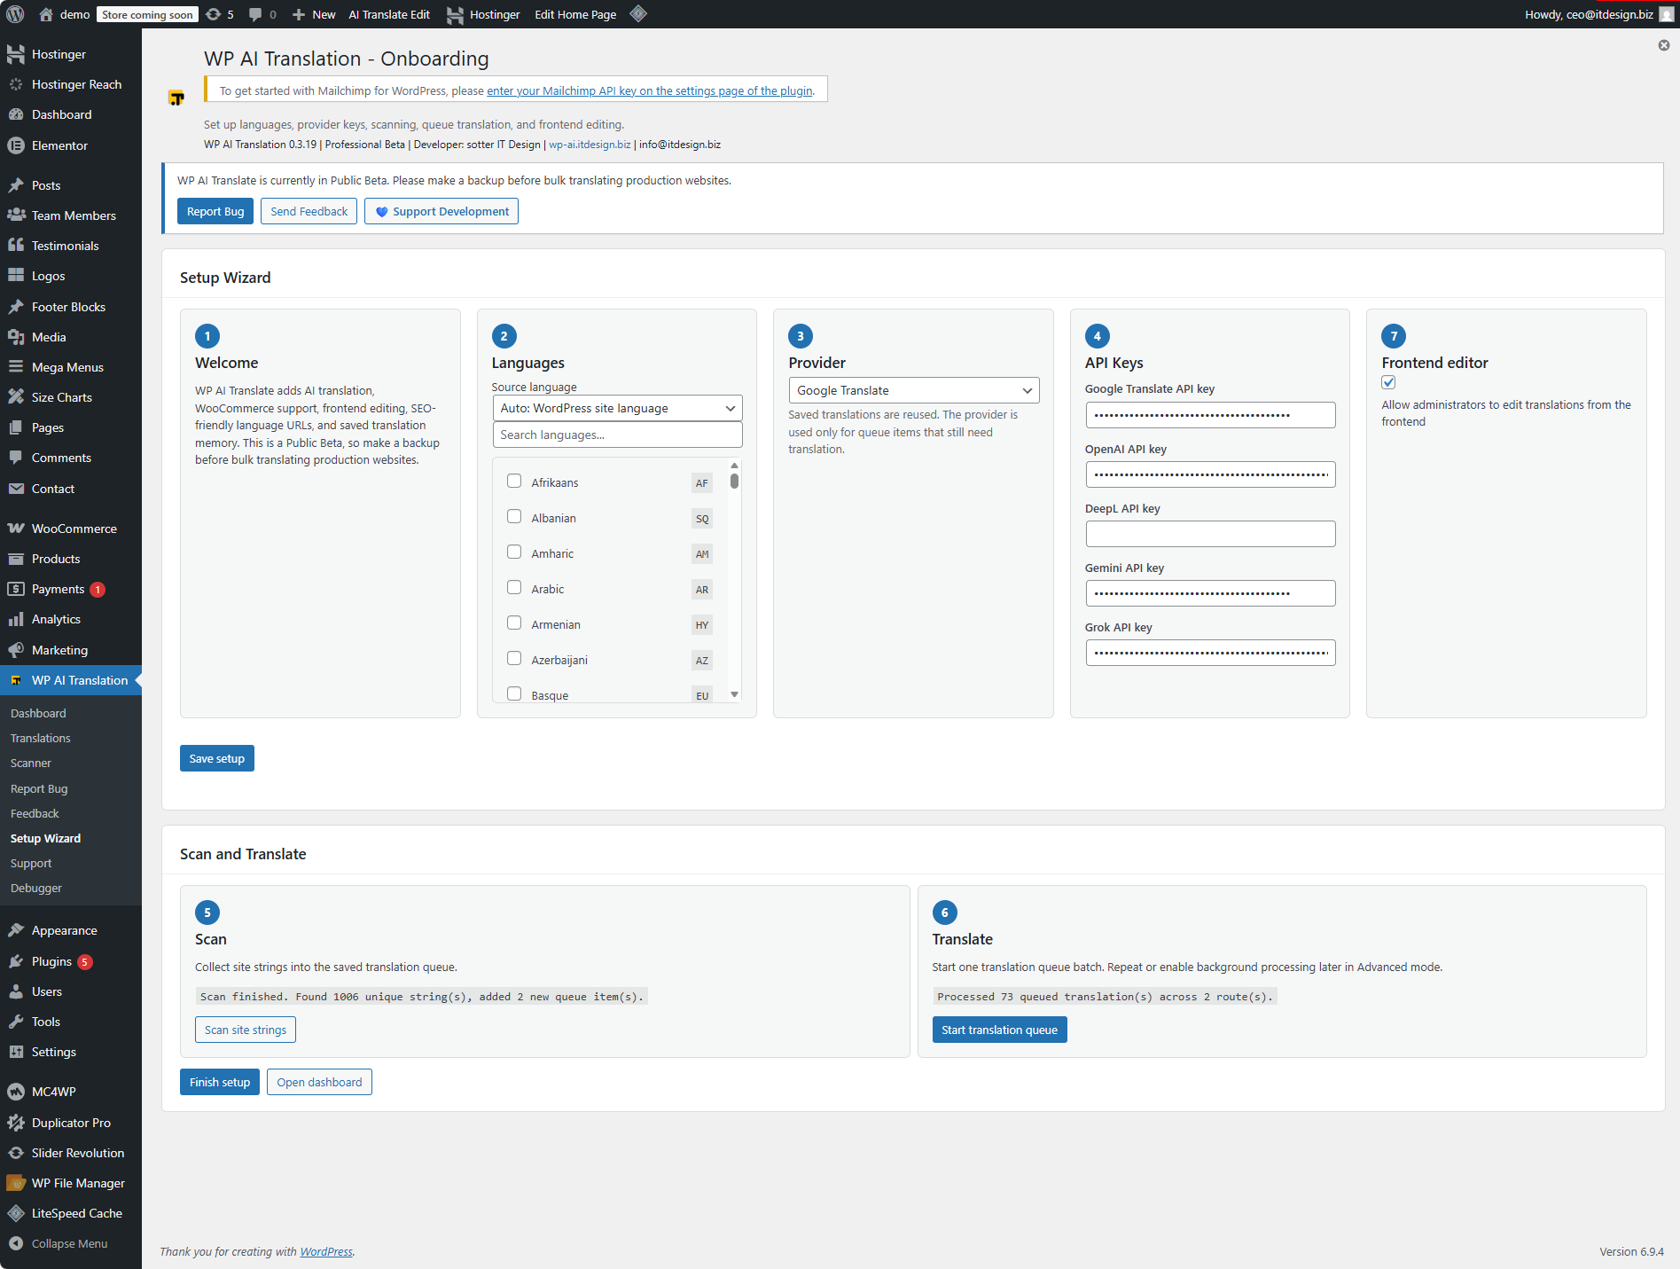The height and width of the screenshot is (1269, 1680).
Task: Follow the Mailchimp API key settings link
Action: (649, 90)
